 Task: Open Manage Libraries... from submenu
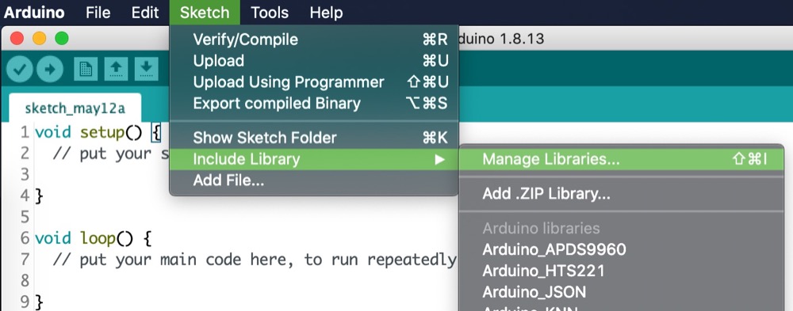pos(622,159)
